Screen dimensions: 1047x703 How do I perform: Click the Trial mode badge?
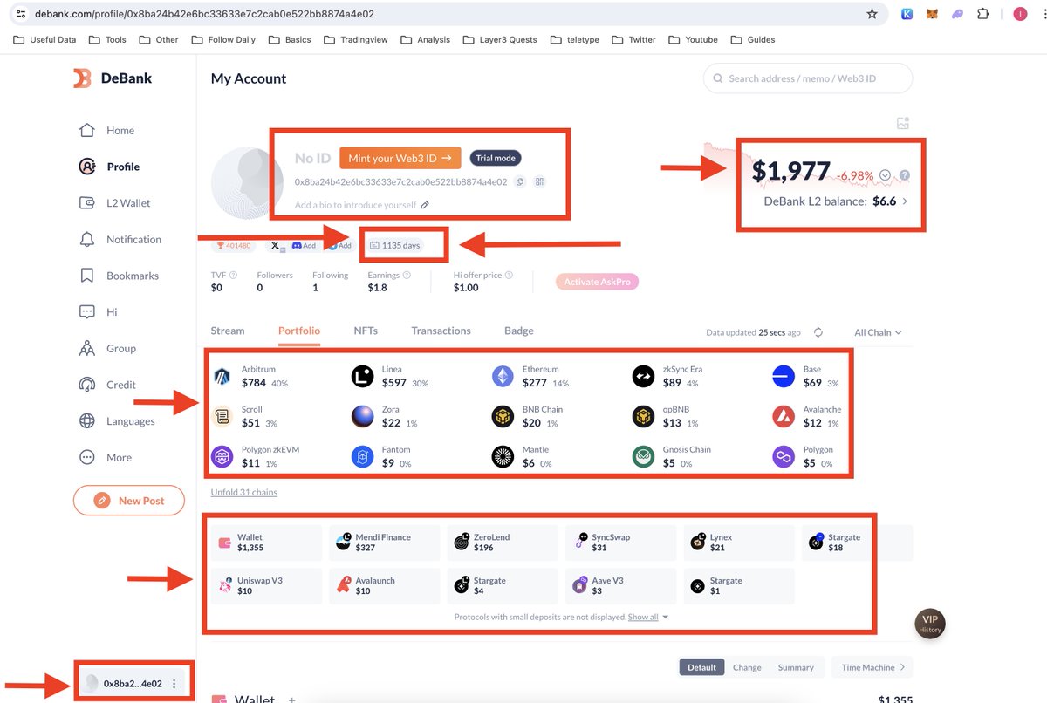tap(496, 158)
